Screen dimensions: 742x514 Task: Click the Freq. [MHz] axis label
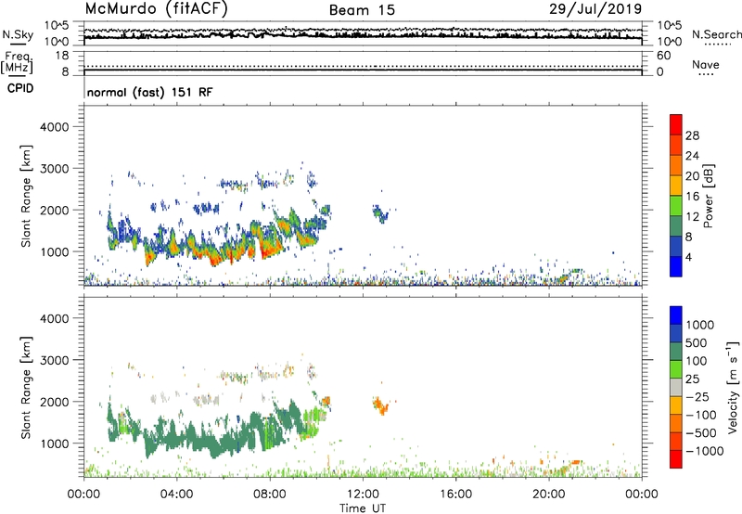pos(18,63)
